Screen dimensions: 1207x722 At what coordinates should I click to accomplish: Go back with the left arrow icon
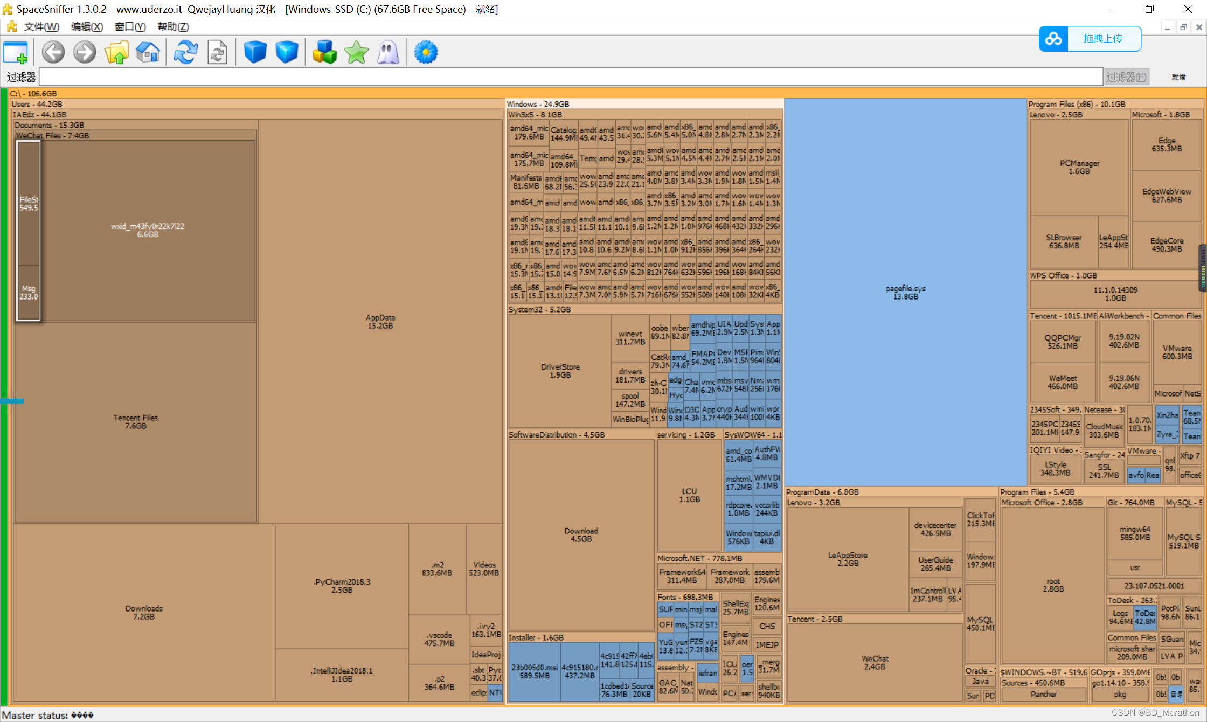pos(53,53)
